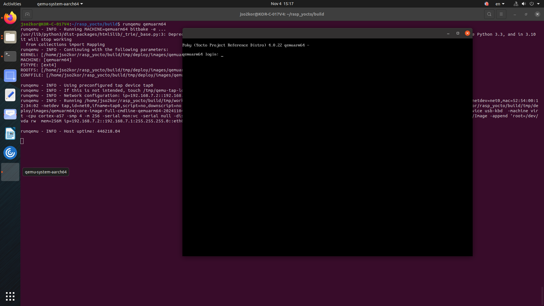Click the qemuarm64 login prompt
The width and height of the screenshot is (544, 306).
coord(201,54)
